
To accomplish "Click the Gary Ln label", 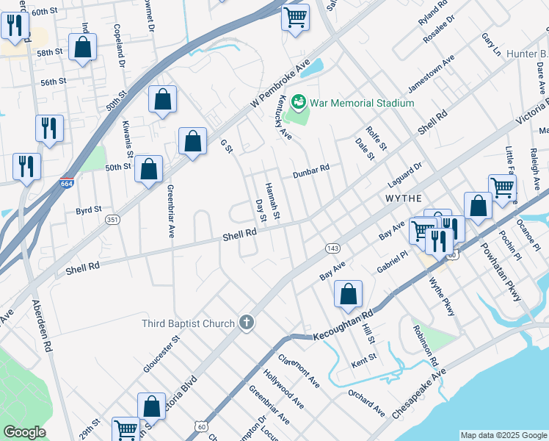I will click(x=491, y=44).
